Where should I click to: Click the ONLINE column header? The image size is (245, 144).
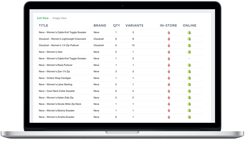point(189,26)
